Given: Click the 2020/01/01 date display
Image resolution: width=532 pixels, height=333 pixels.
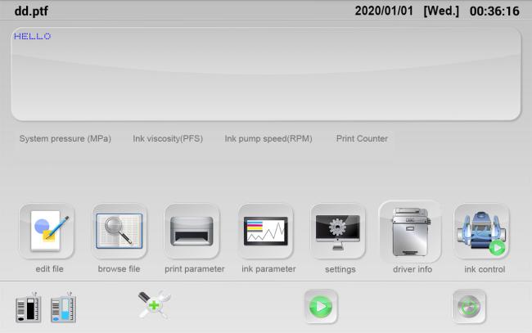Looking at the screenshot, I should point(383,11).
